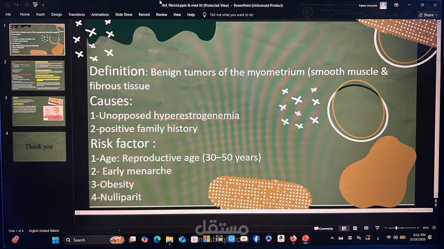This screenshot has height=249, width=444.
Task: Click the Redo/Repeat icon
Action: coord(27,5)
